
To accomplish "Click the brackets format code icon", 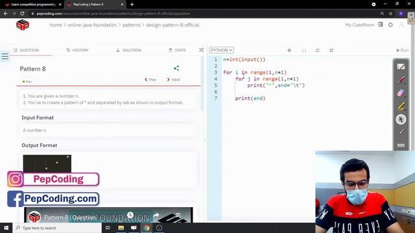I will pyautogui.click(x=304, y=50).
